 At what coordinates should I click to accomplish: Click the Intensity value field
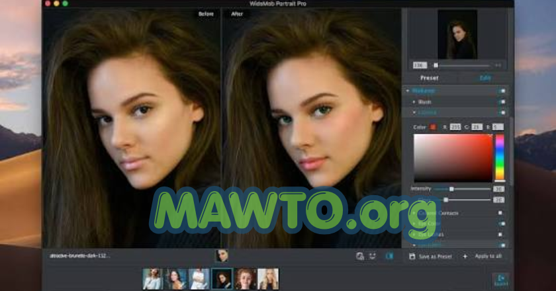[498, 189]
